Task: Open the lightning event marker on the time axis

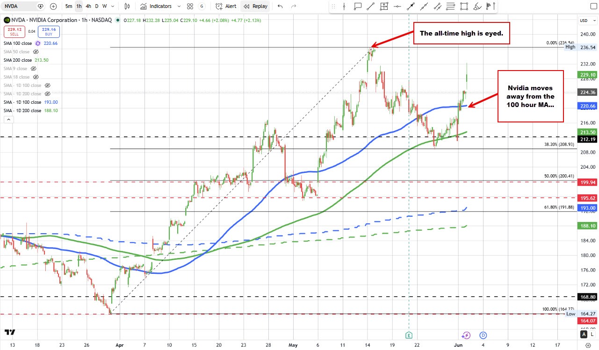Action: pyautogui.click(x=466, y=335)
